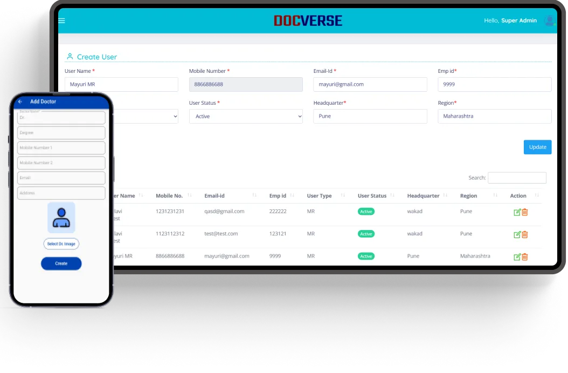Image resolution: width=568 pixels, height=373 pixels.
Task: Edit the qasd@gmail.com user row
Action: pyautogui.click(x=517, y=212)
